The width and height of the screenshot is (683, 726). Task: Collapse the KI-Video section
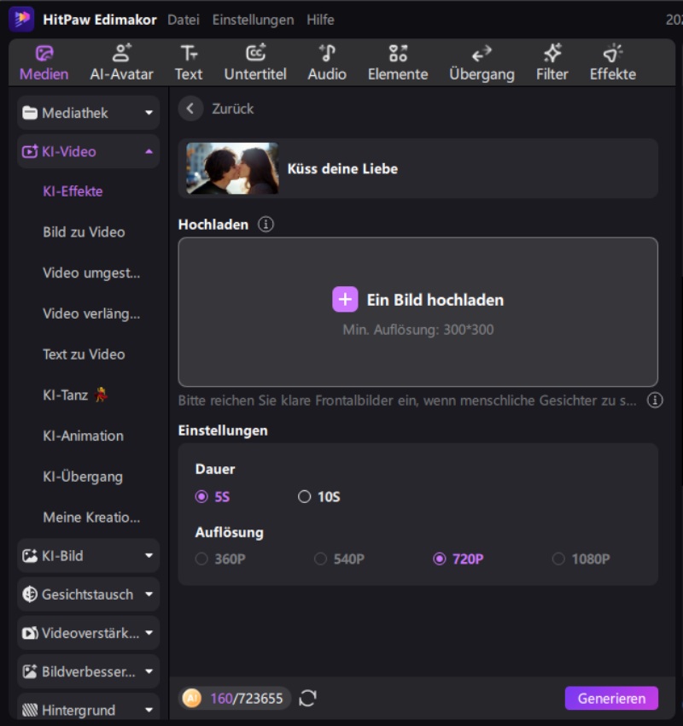(88, 152)
